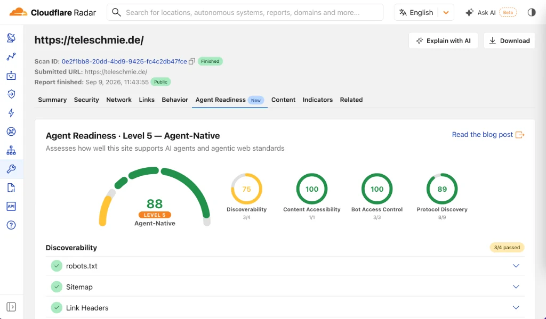The width and height of the screenshot is (546, 319).
Task: Select the Agent Readiness tab
Action: tap(229, 100)
